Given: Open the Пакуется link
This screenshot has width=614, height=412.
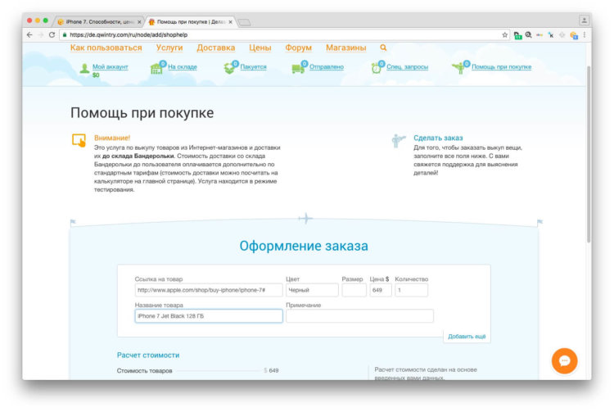Looking at the screenshot, I should click(253, 66).
